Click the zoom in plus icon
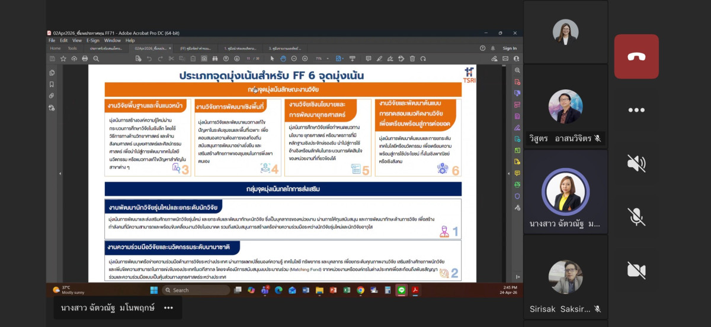The width and height of the screenshot is (711, 327). [305, 59]
